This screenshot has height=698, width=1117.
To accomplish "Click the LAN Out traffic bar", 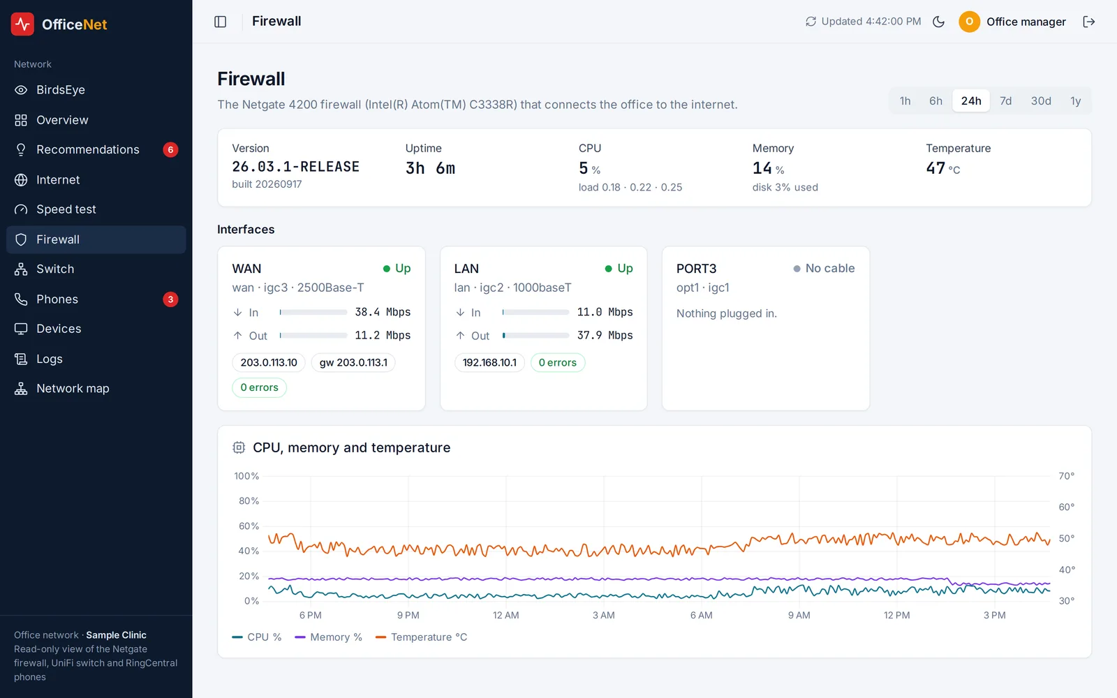I will [535, 336].
